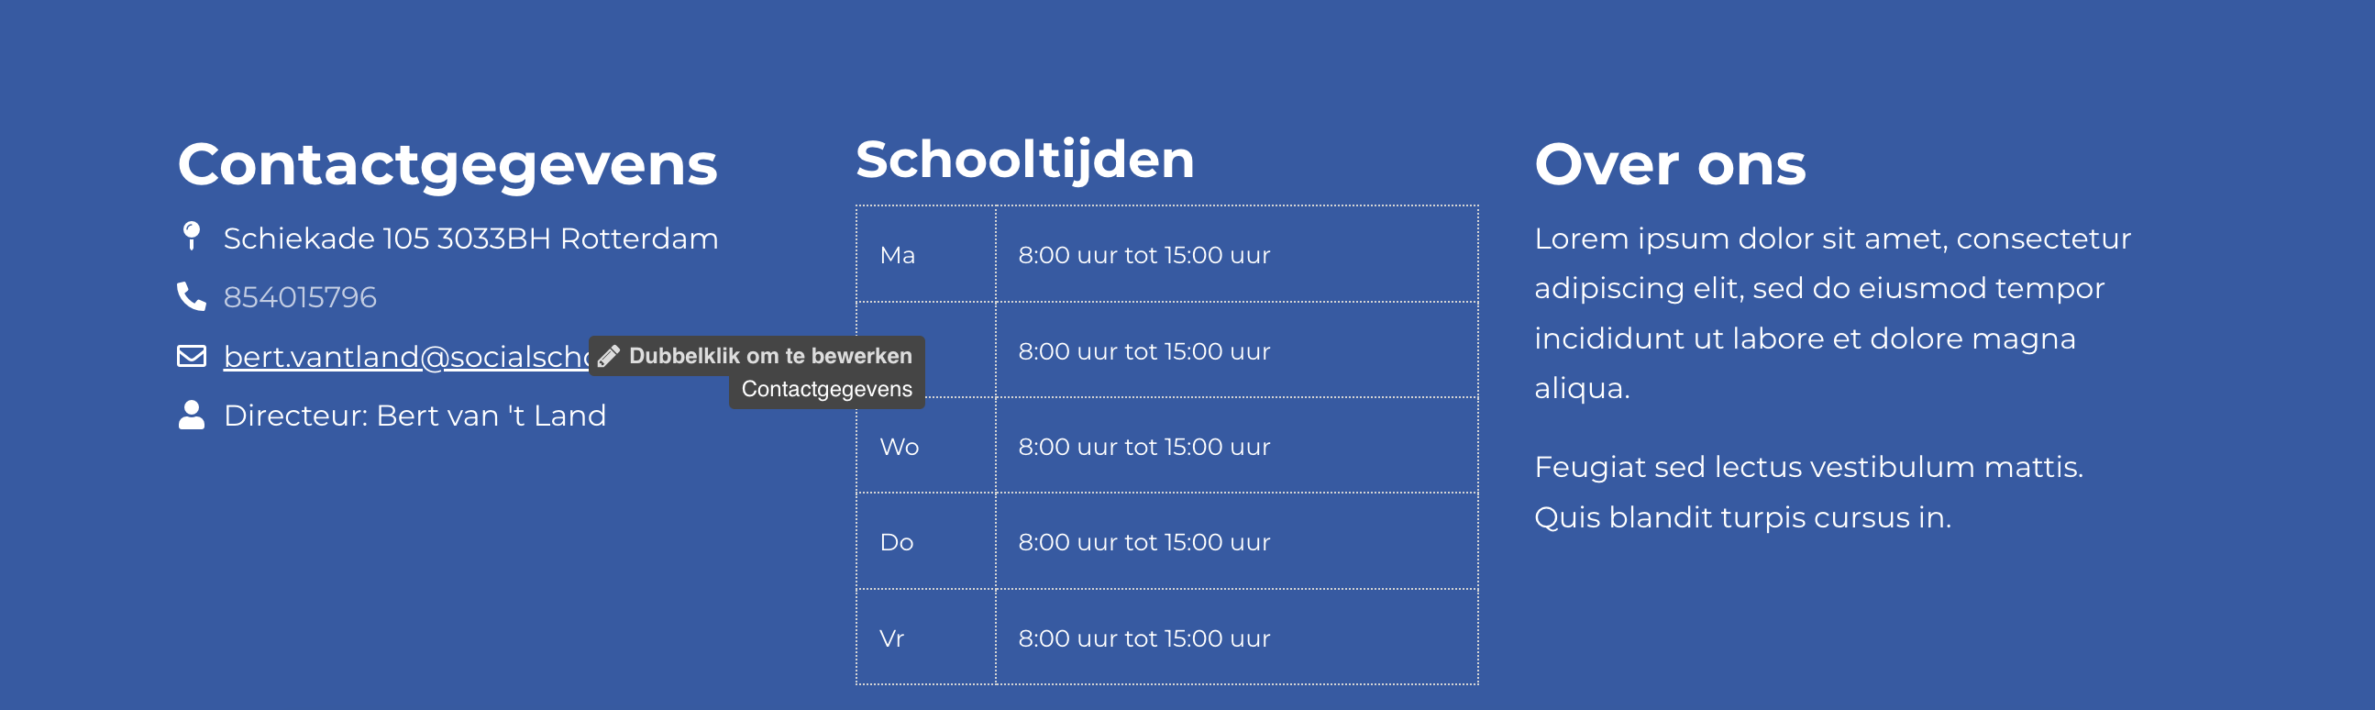The height and width of the screenshot is (710, 2375).
Task: Click the Contactgegevens label inside the tooltip
Action: click(x=827, y=389)
